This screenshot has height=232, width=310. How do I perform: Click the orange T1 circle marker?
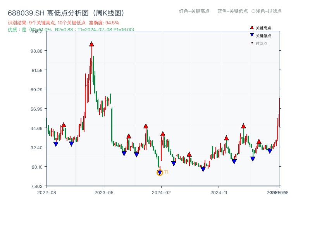[159, 173]
